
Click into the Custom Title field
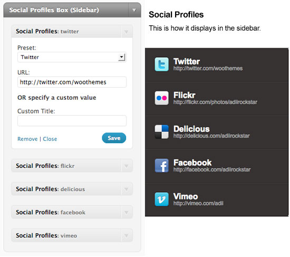(72, 121)
